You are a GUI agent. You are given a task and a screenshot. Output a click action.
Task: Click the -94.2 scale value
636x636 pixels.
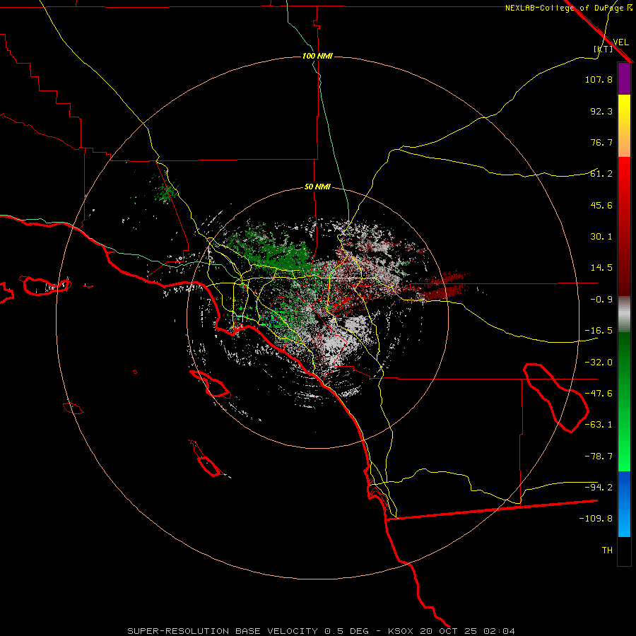click(x=599, y=488)
